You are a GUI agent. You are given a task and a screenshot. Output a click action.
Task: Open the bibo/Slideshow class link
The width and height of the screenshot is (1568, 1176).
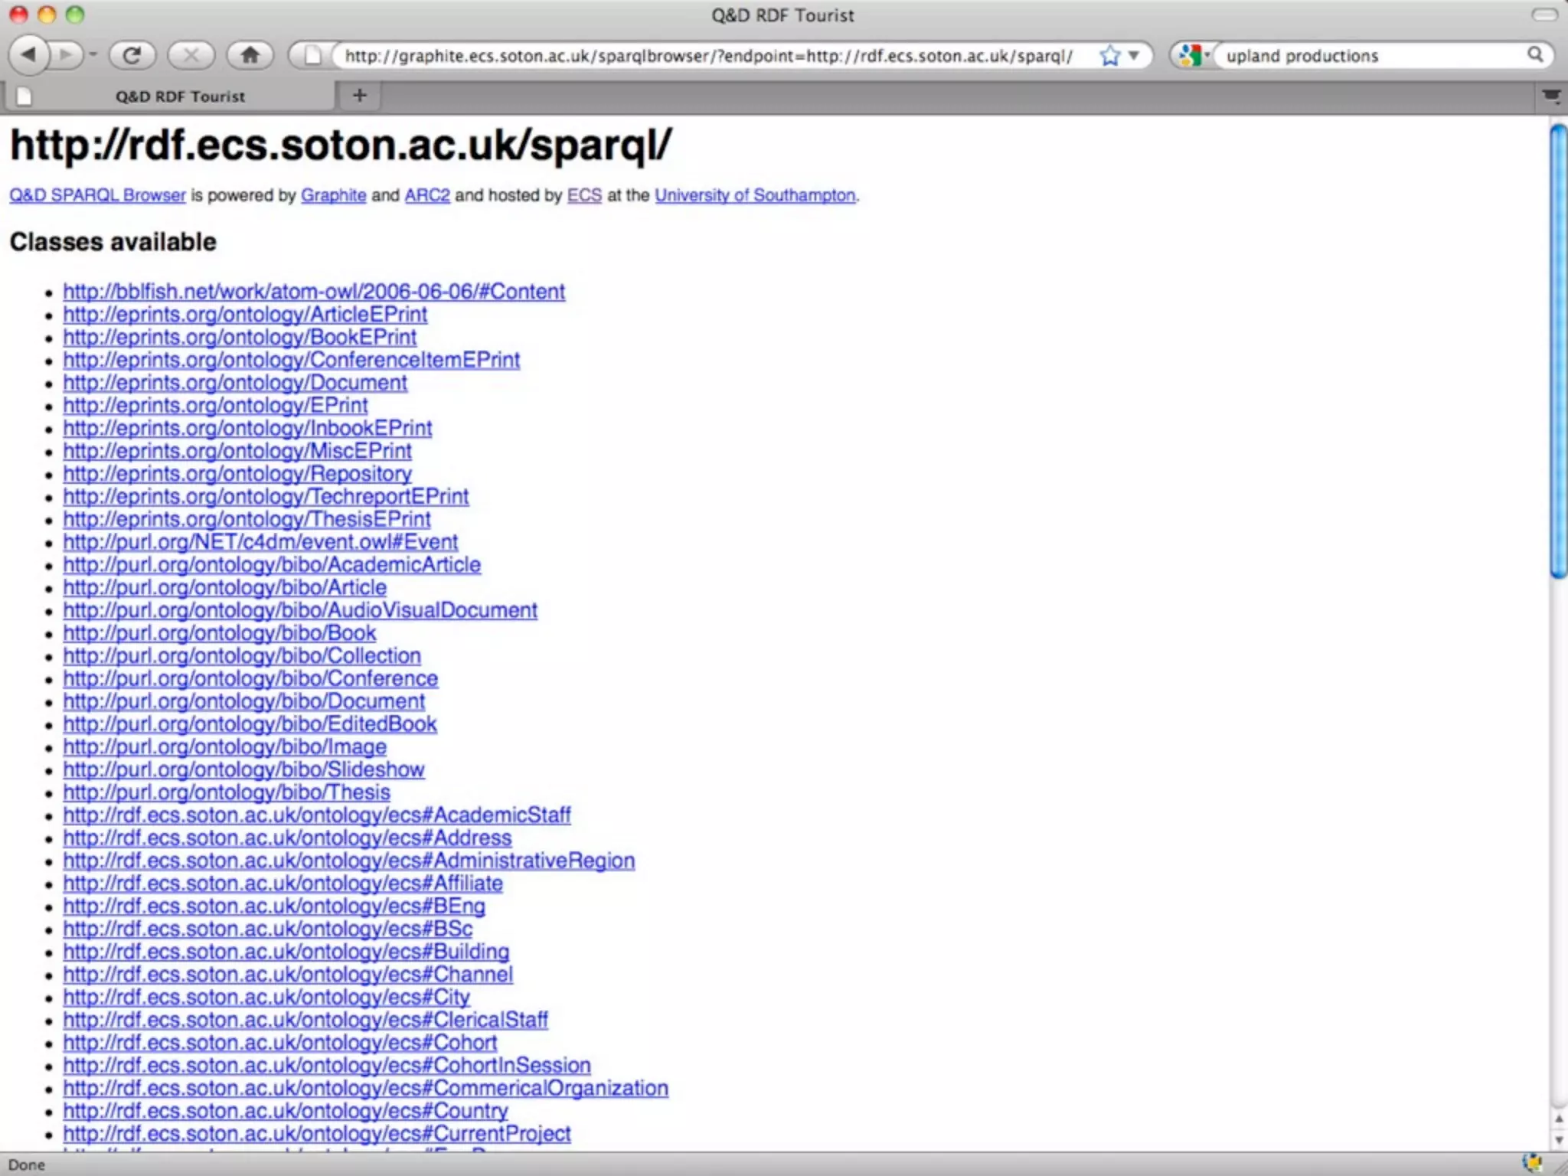243,769
